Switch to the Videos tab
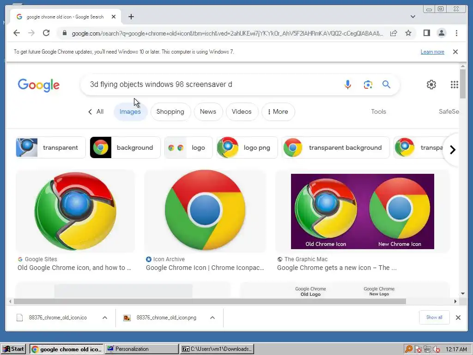473x355 pixels. [241, 112]
